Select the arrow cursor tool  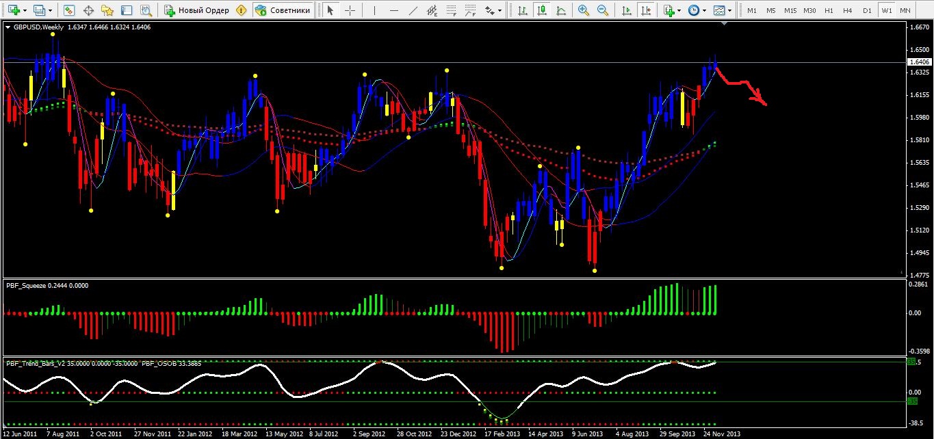[330, 10]
